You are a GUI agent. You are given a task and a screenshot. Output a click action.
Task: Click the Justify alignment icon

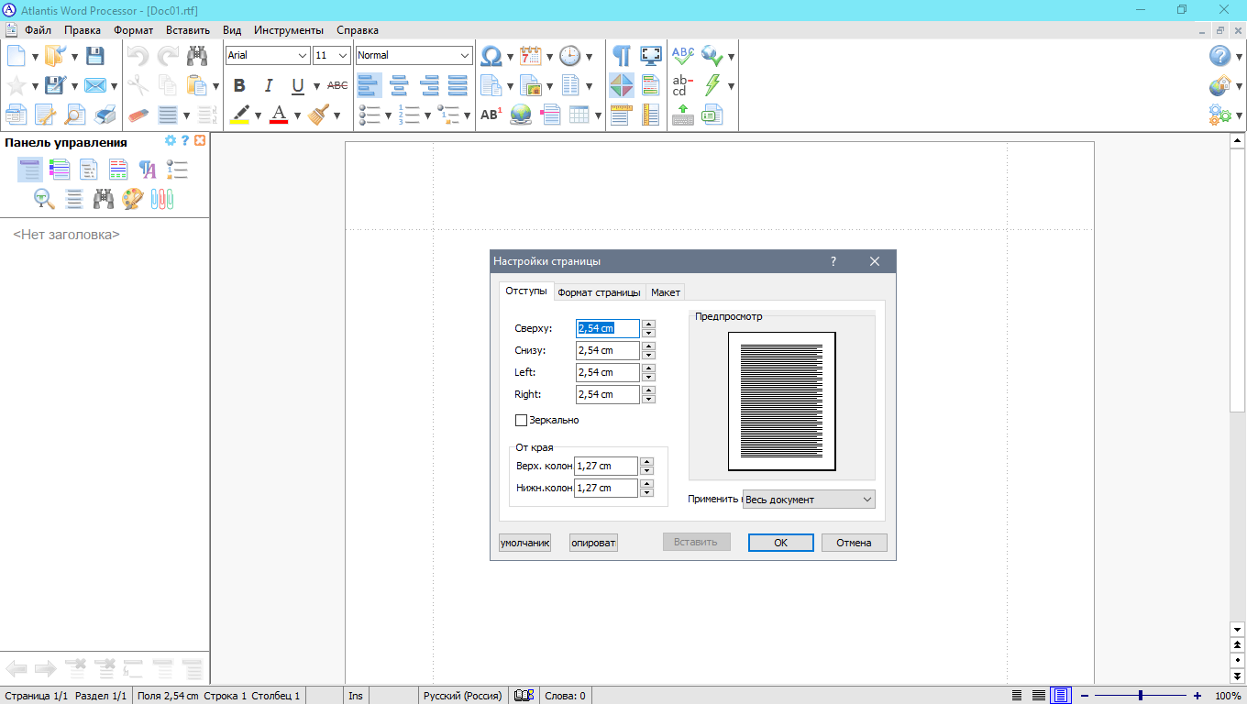click(x=458, y=85)
